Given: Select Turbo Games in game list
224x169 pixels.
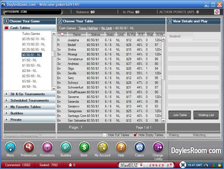Looking at the screenshot, I should point(31,33).
